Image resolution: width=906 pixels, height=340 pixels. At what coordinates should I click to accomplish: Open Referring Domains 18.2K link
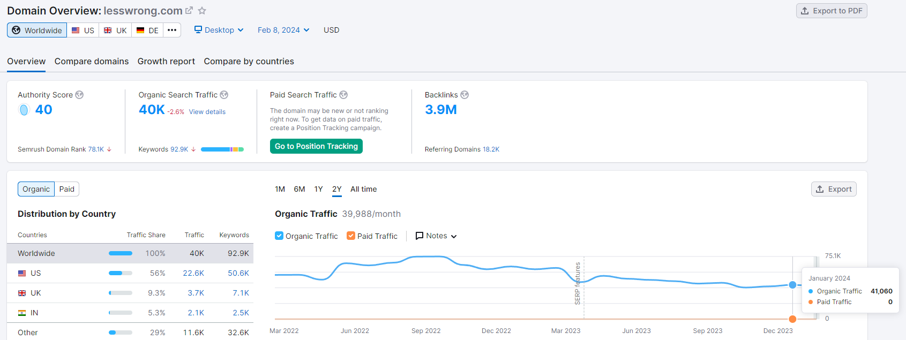point(491,149)
